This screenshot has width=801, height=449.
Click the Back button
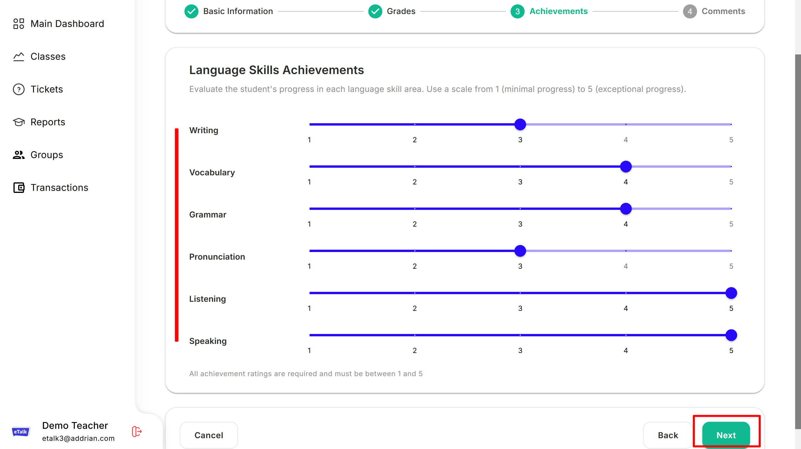point(667,435)
